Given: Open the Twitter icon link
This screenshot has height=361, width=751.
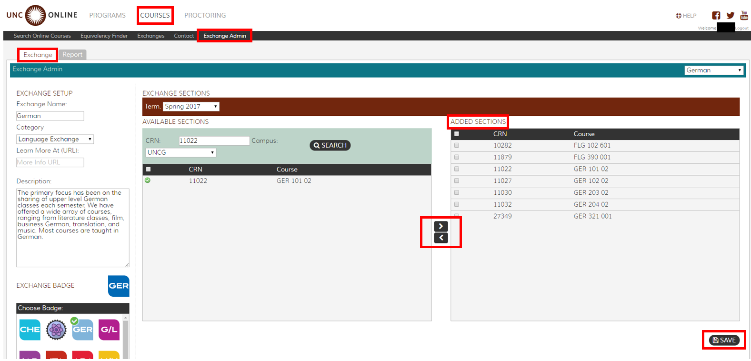Looking at the screenshot, I should [730, 15].
